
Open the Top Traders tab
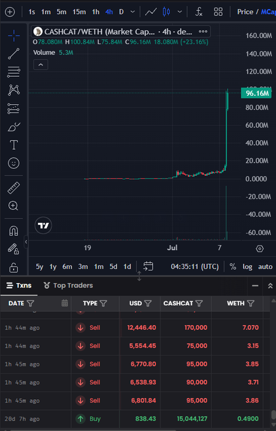(x=68, y=286)
